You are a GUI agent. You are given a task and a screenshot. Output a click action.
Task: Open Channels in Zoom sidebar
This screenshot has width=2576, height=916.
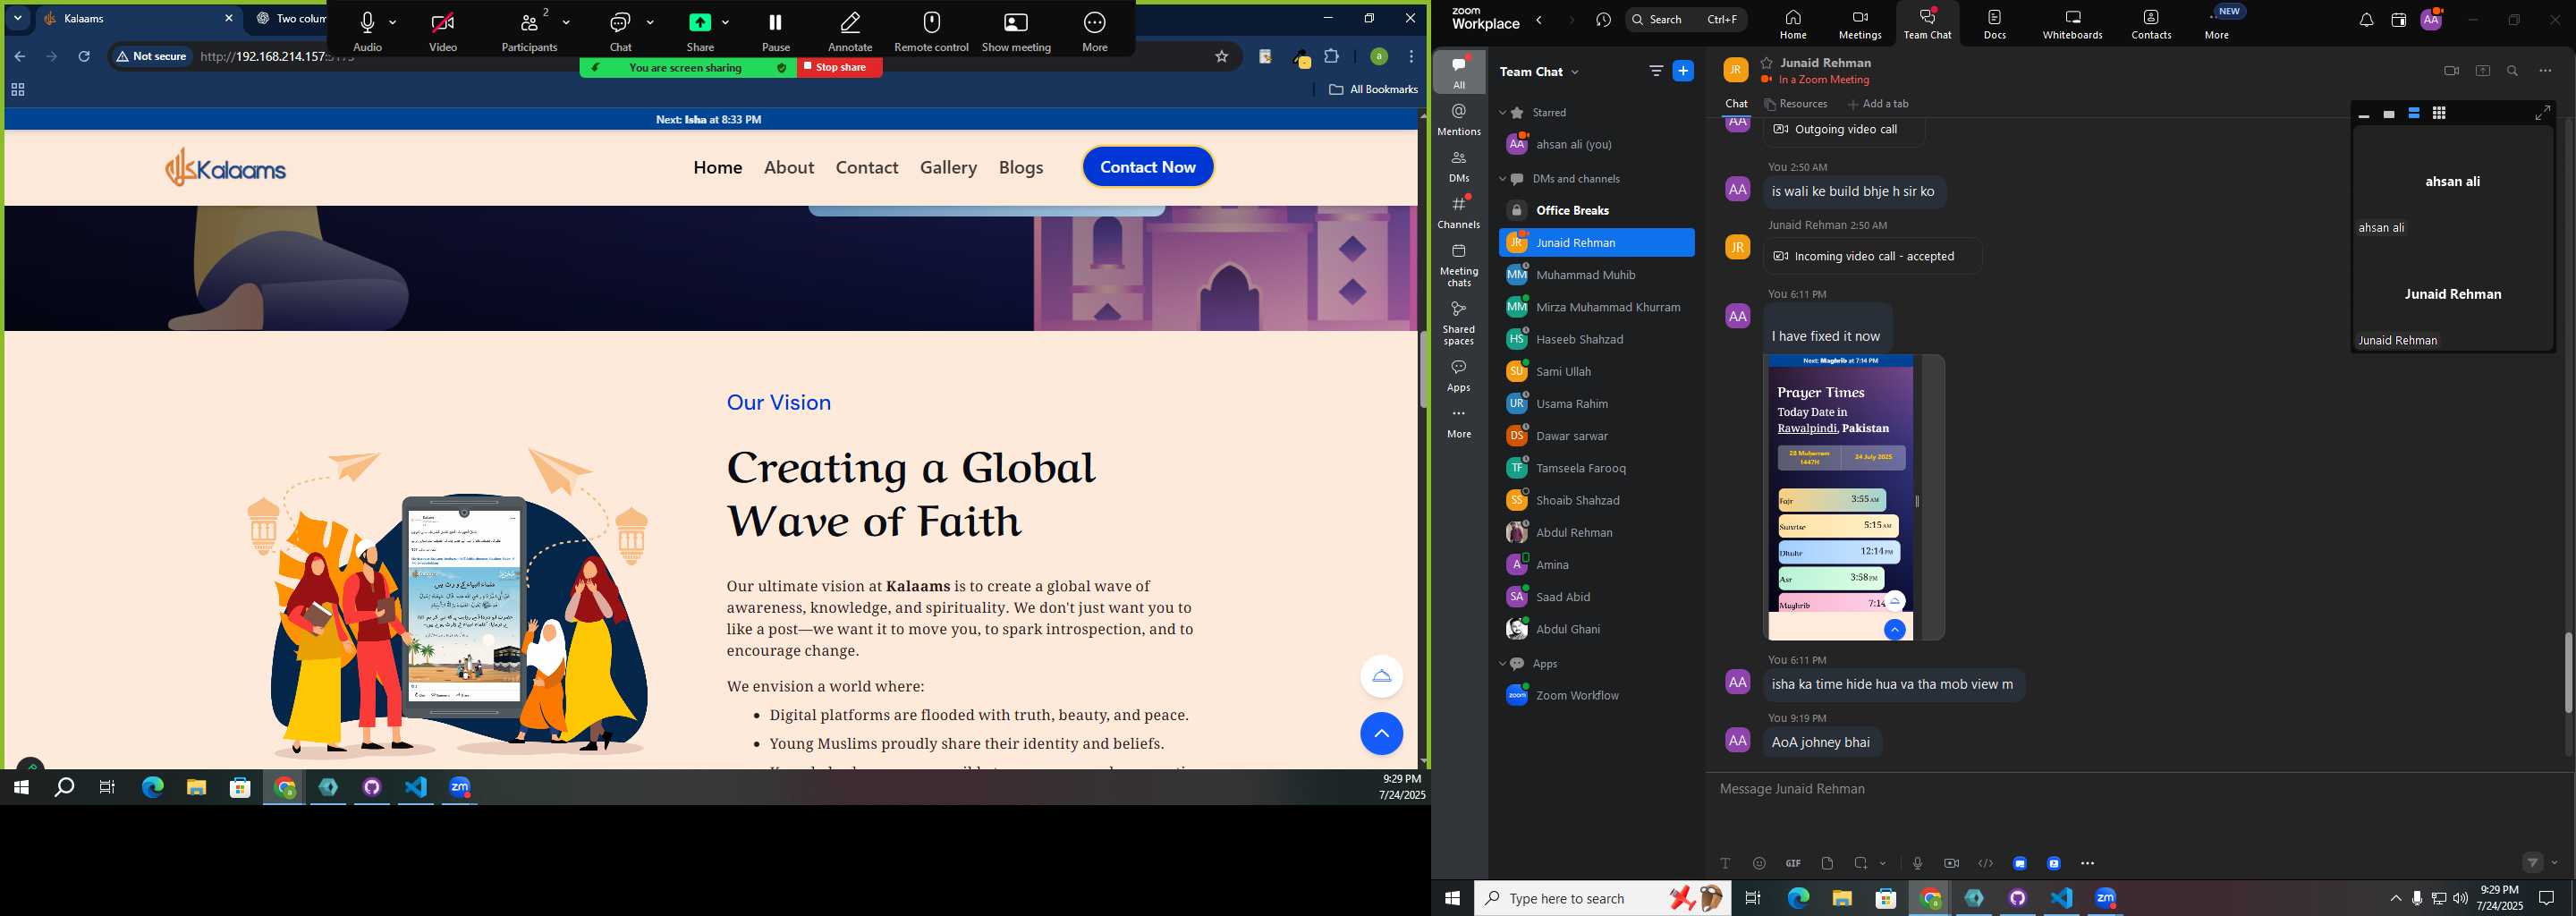coord(1459,212)
